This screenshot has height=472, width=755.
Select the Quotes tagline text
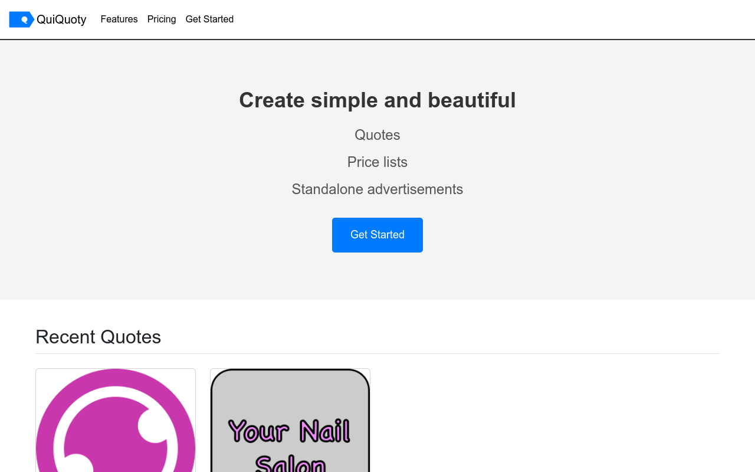point(377,135)
